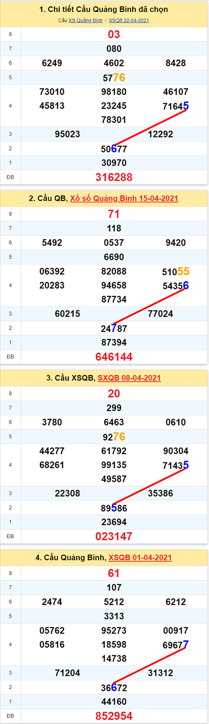Click eighth prize number 20
The height and width of the screenshot is (724, 209).
[114, 394]
